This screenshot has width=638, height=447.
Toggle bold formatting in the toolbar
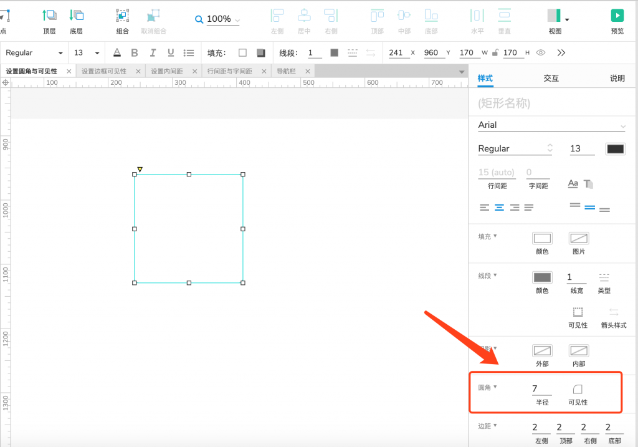135,53
